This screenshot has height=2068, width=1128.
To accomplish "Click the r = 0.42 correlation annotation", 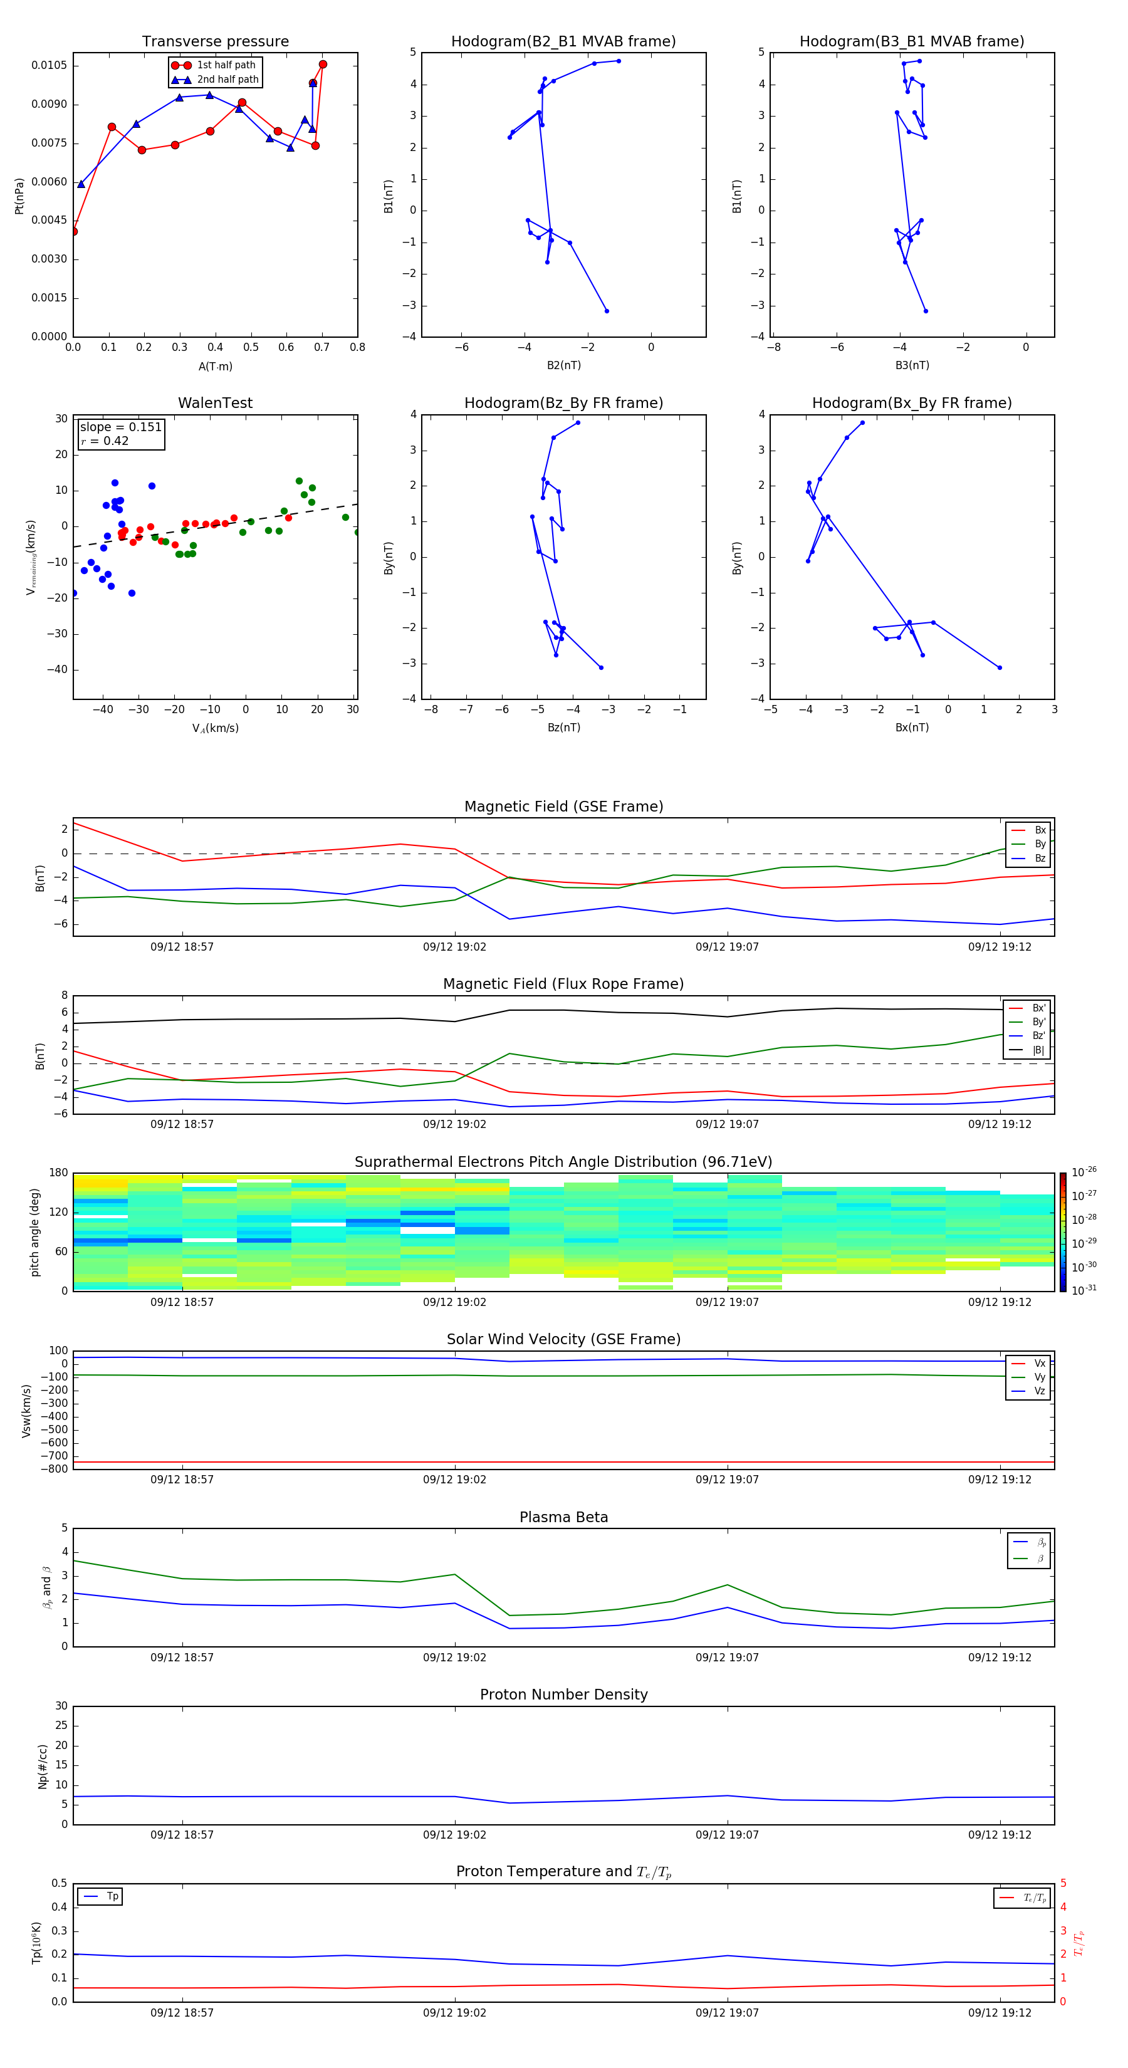I will [105, 441].
